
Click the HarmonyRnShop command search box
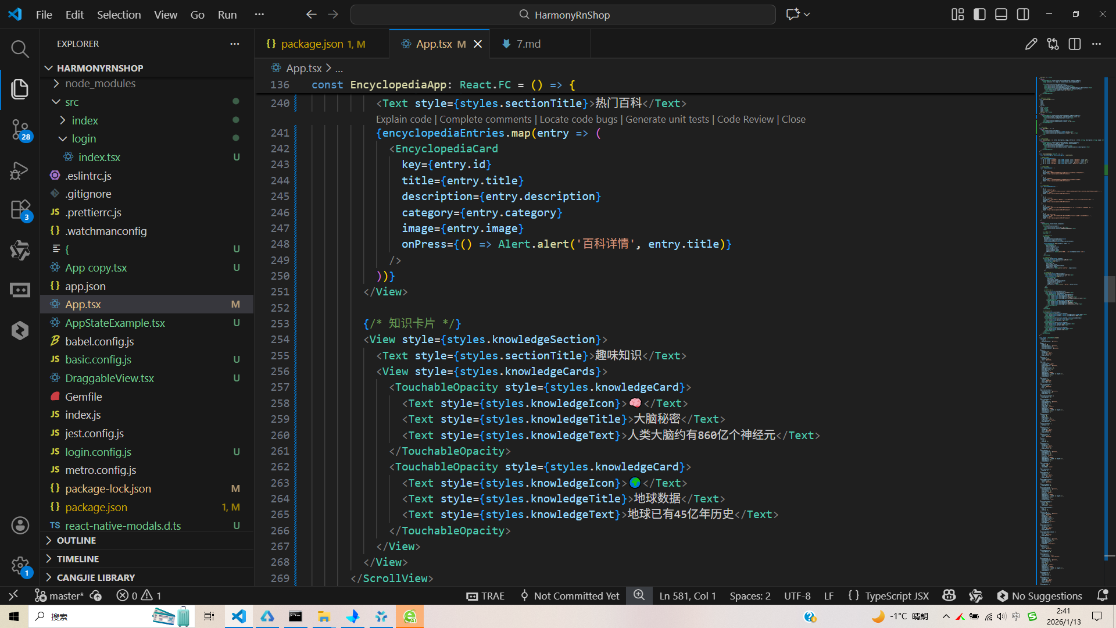tap(563, 15)
